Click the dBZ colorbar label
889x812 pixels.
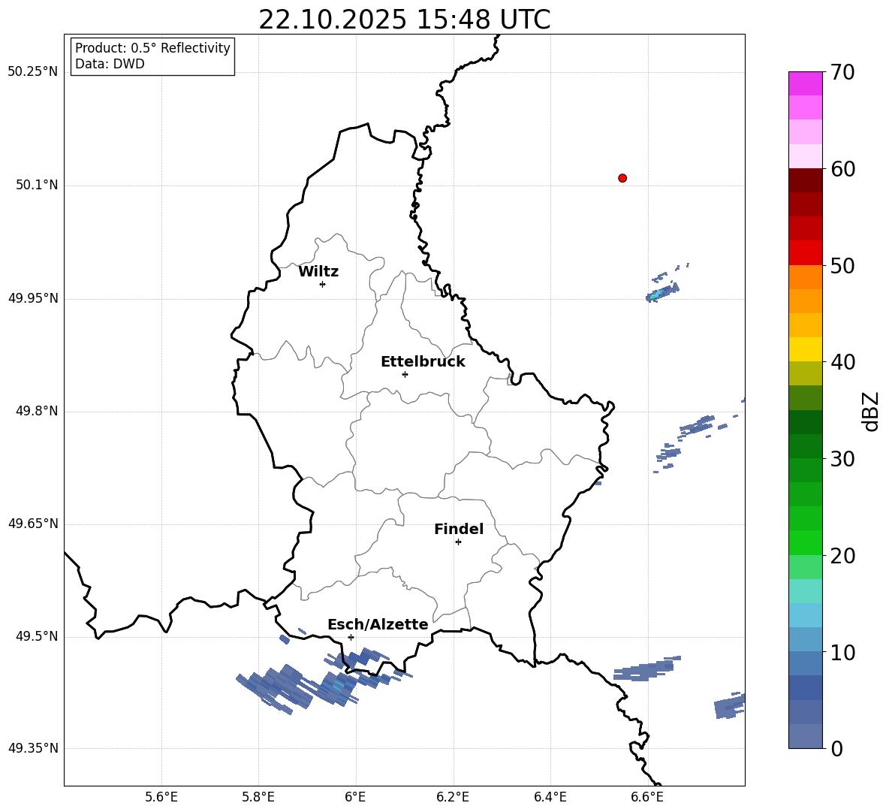pyautogui.click(x=871, y=411)
